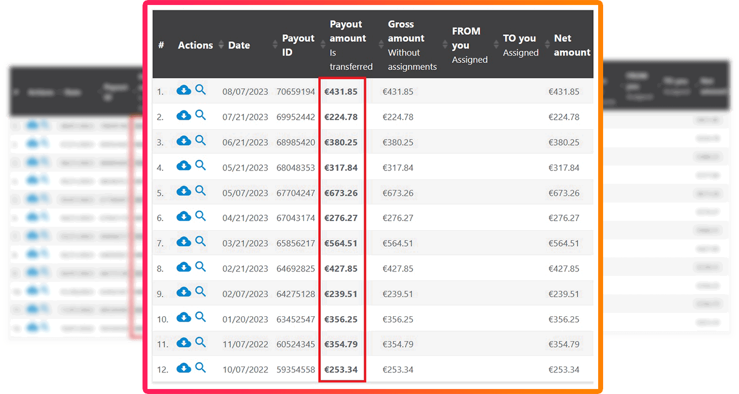This screenshot has width=739, height=394.
Task: Download payout 65856217 with cloud icon
Action: [183, 242]
